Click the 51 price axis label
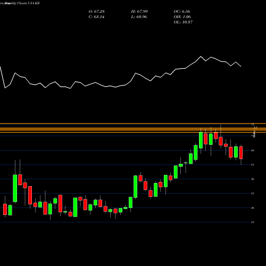 [x=253, y=194]
